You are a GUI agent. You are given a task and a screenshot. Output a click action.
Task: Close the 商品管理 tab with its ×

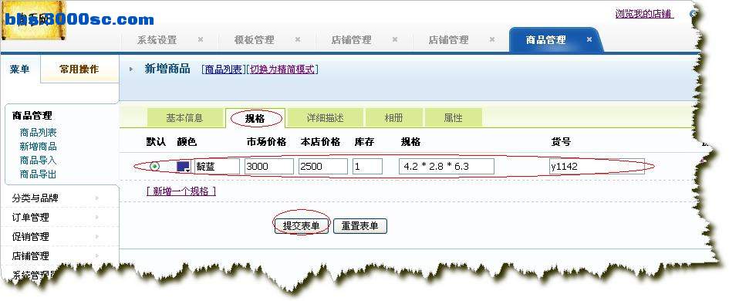pos(589,40)
